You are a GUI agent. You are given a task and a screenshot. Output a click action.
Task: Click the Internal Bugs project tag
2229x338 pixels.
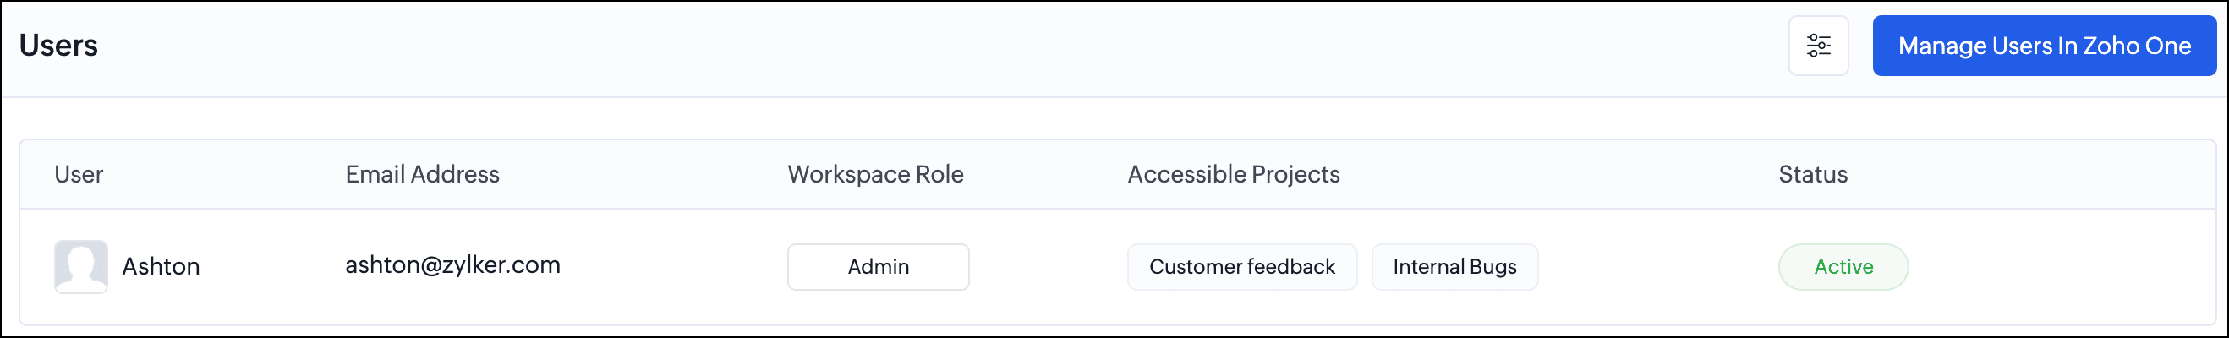tap(1454, 266)
